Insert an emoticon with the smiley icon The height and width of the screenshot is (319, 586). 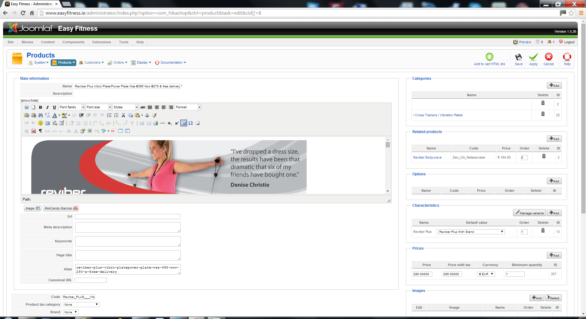(x=41, y=123)
